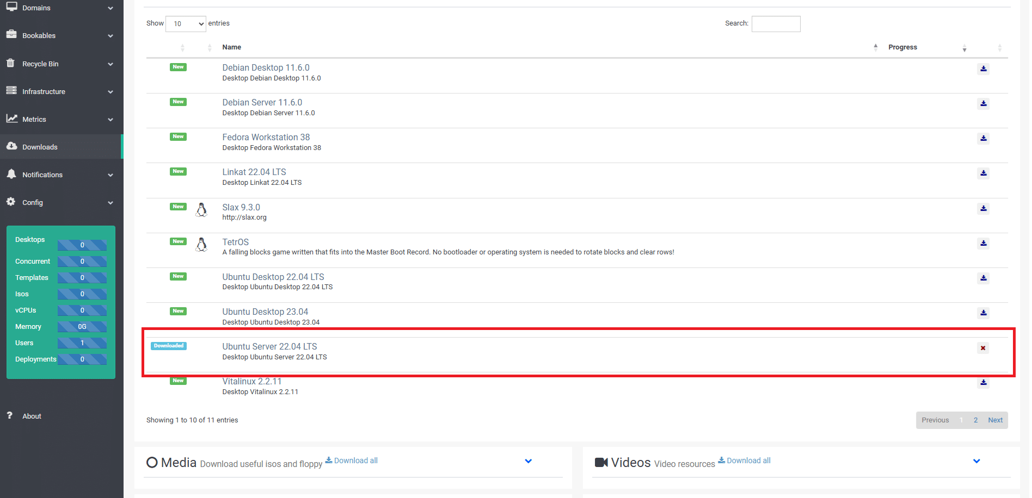Download TetrOS using its row icon
This screenshot has width=1032, height=498.
pos(983,244)
